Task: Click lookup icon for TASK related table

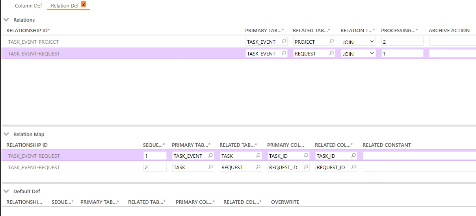Action: pyautogui.click(x=258, y=156)
